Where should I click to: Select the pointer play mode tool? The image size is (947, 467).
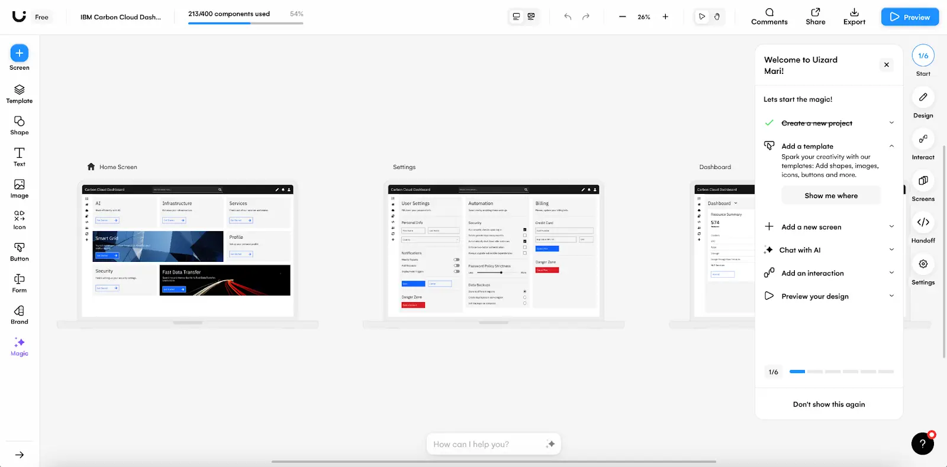(x=702, y=17)
